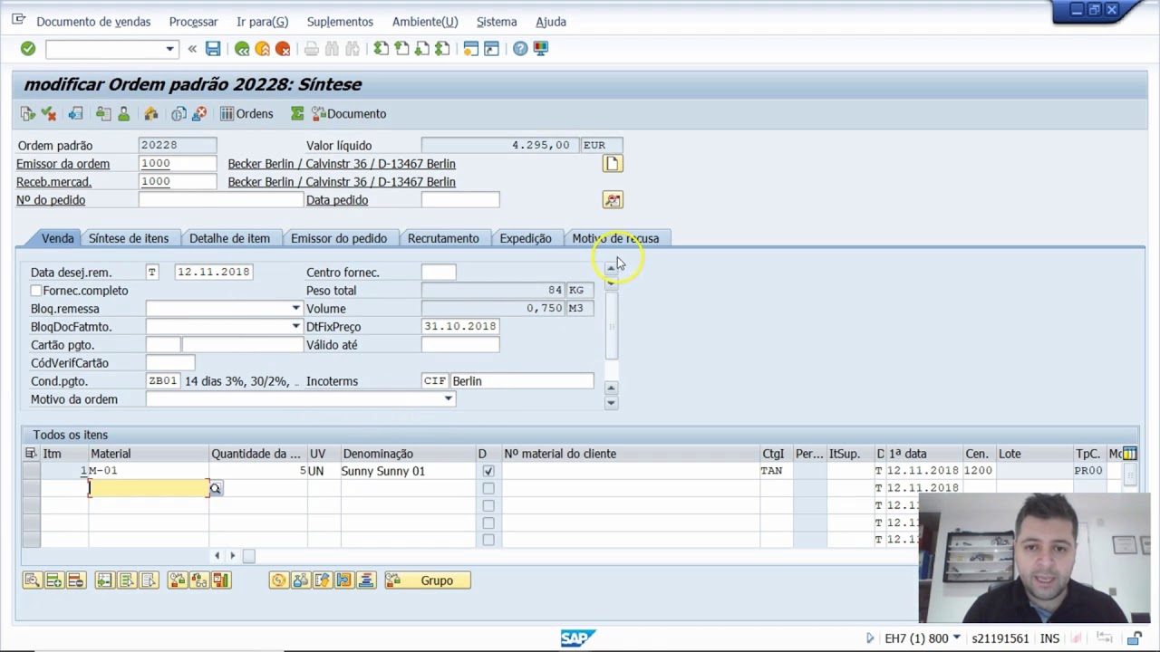Save the order with the diskette icon
The width and height of the screenshot is (1160, 652).
point(213,49)
